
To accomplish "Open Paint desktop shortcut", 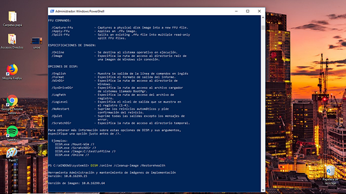I will (12, 153).
